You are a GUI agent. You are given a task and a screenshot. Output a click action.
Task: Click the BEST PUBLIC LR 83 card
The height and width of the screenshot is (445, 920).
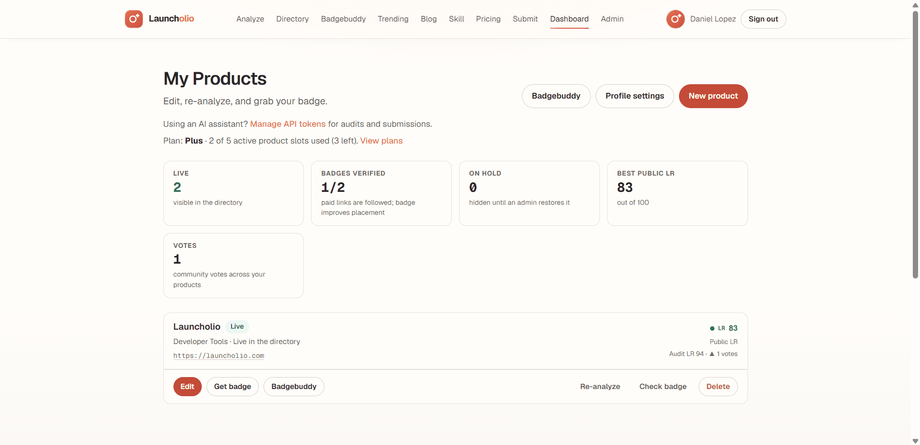point(677,193)
